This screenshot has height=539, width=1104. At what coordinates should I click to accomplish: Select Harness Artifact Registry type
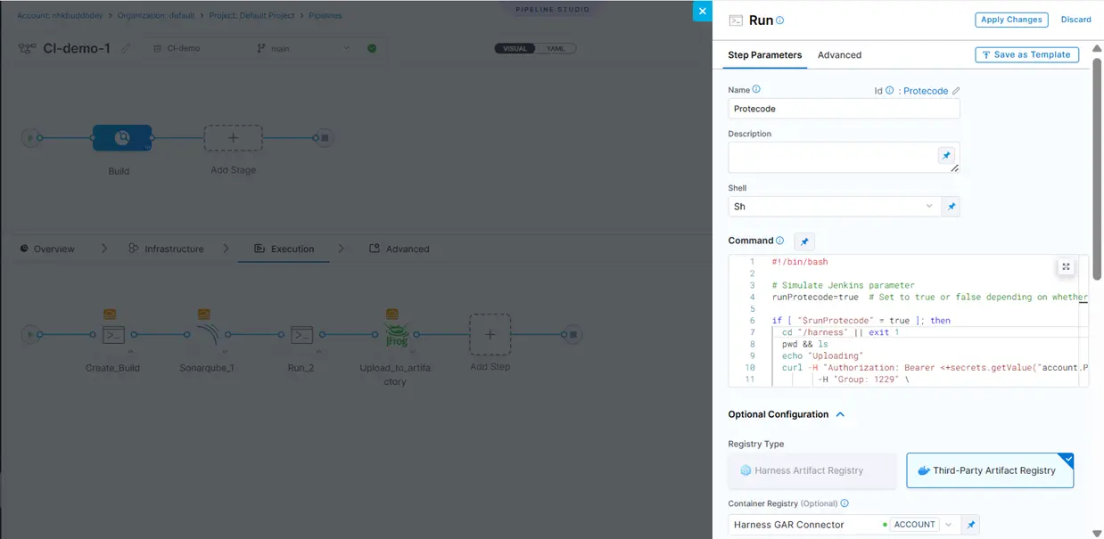point(812,470)
